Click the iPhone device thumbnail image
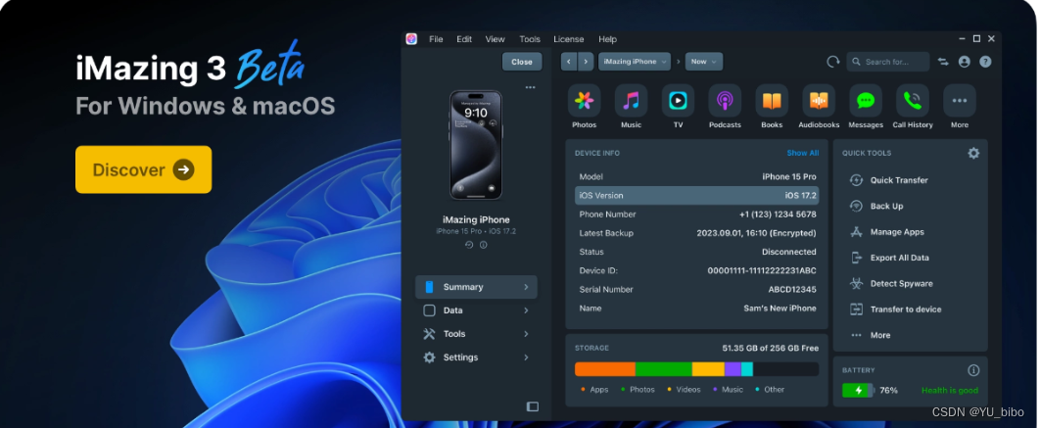This screenshot has height=428, width=1040. [x=476, y=145]
